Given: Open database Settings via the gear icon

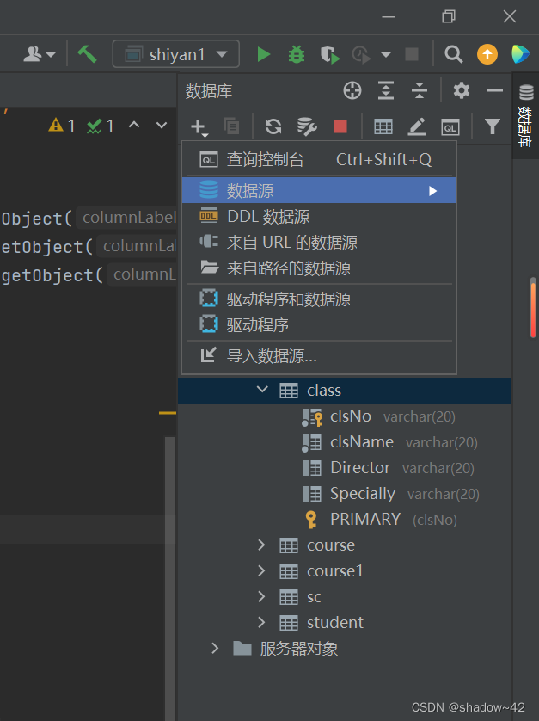Looking at the screenshot, I should 461,92.
